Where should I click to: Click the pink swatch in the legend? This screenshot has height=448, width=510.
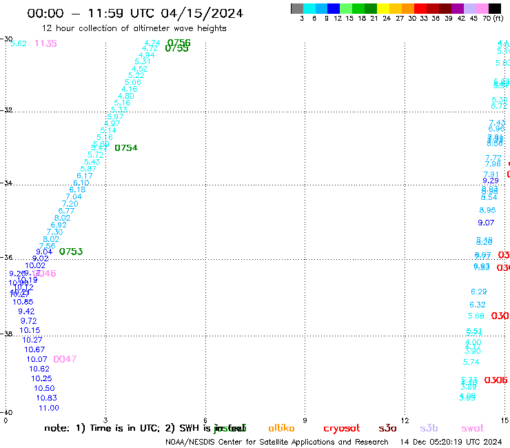click(482, 8)
